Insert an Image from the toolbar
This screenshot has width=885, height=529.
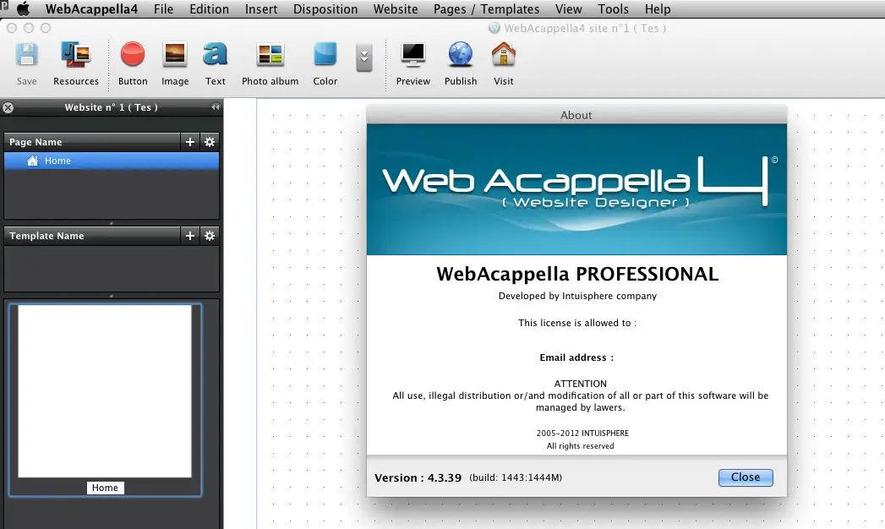[x=175, y=63]
